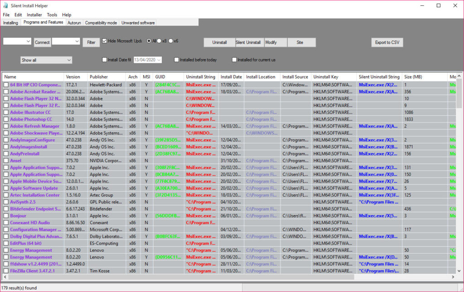This screenshot has height=292, width=464.
Task: Check the box for Conexant HD Audio
Action: pyautogui.click(x=6, y=223)
